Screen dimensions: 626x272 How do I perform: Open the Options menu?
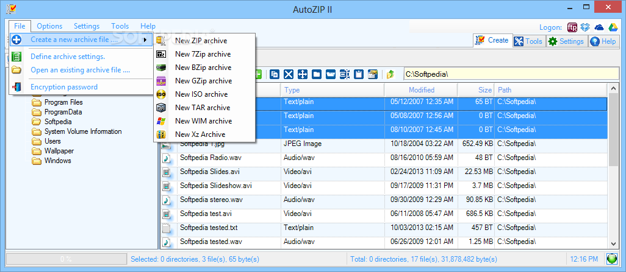click(x=49, y=26)
